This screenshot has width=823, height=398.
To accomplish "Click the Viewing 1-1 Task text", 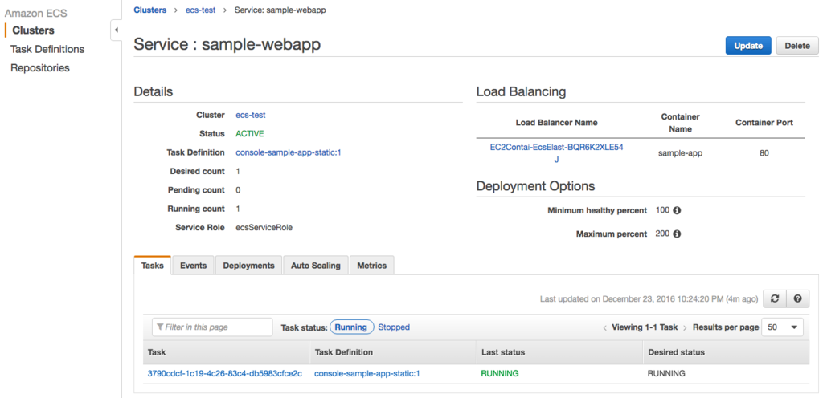I will tap(645, 327).
